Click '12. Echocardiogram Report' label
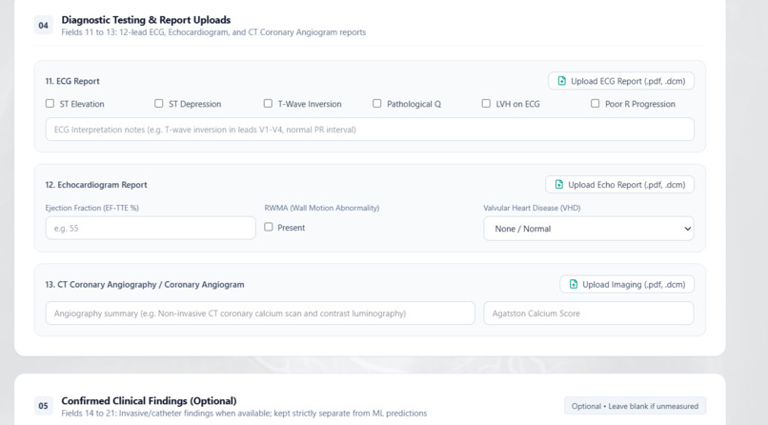Viewport: 768px width, 425px height. tap(96, 185)
